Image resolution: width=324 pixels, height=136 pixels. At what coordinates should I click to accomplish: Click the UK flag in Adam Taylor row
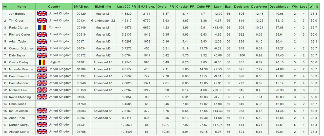pyautogui.click(x=42, y=41)
